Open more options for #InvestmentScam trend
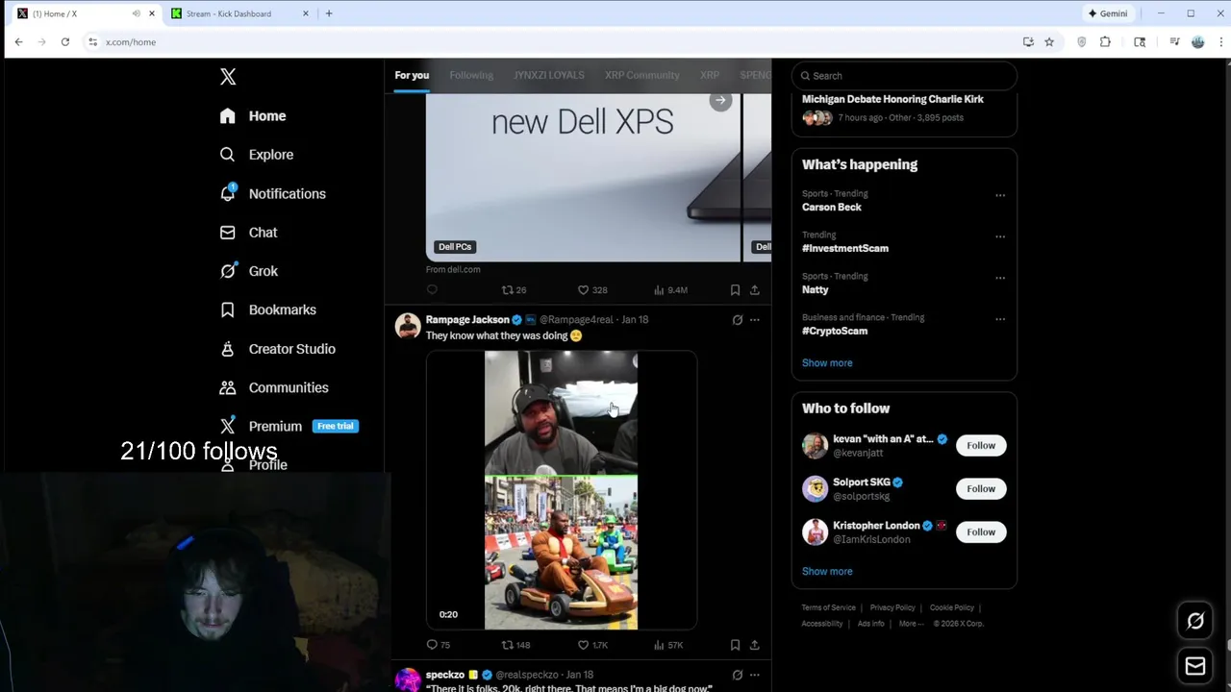 (1000, 236)
